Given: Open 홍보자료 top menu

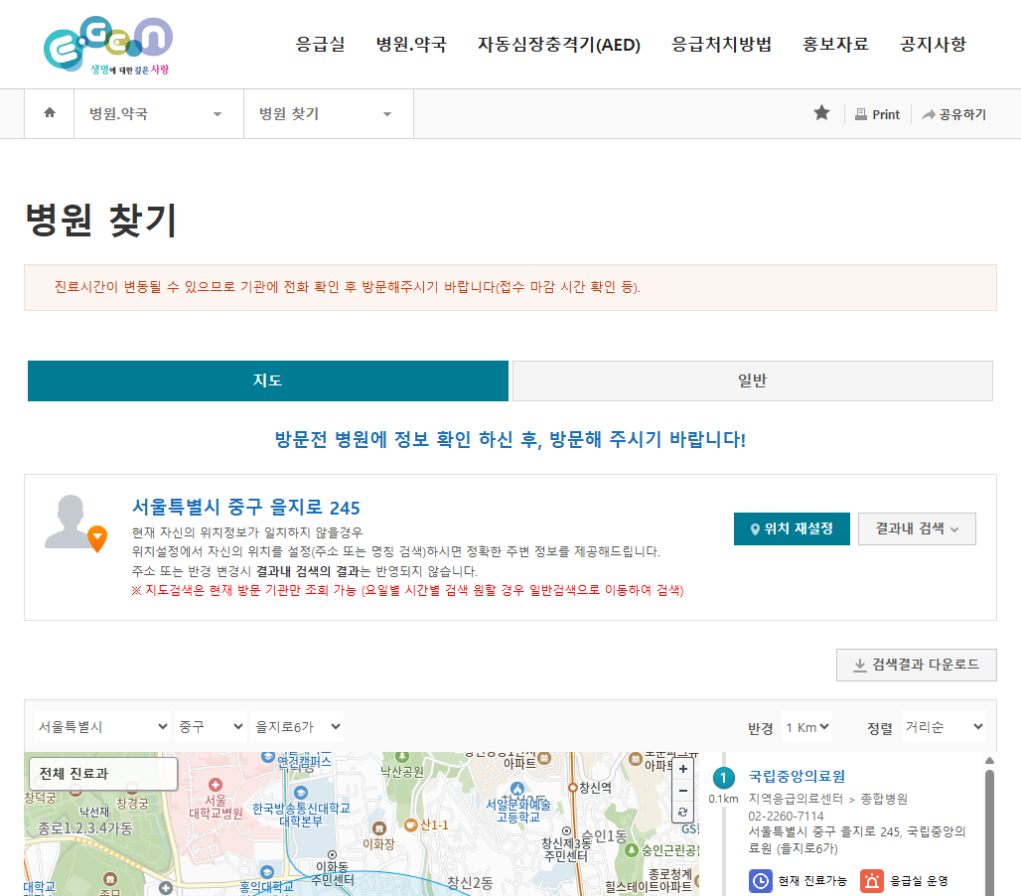Looking at the screenshot, I should coord(835,45).
